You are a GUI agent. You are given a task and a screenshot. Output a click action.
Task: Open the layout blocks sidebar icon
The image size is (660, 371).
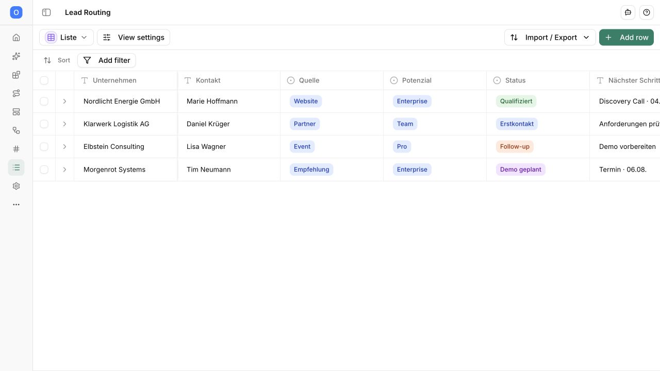(16, 112)
